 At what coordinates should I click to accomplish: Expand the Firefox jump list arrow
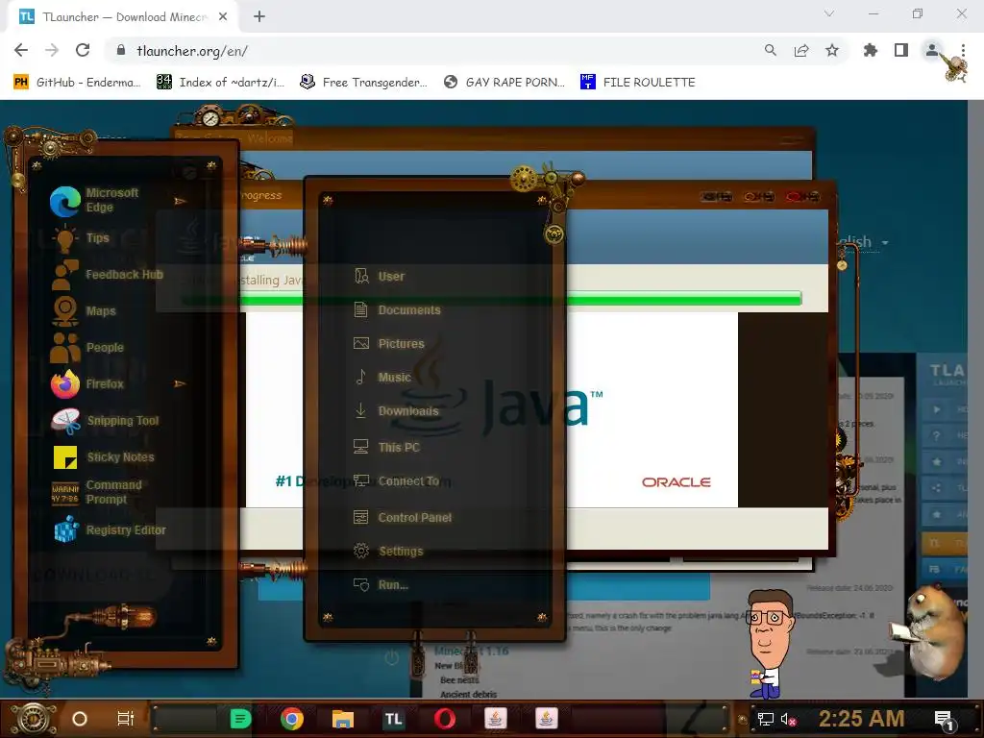[x=180, y=383]
